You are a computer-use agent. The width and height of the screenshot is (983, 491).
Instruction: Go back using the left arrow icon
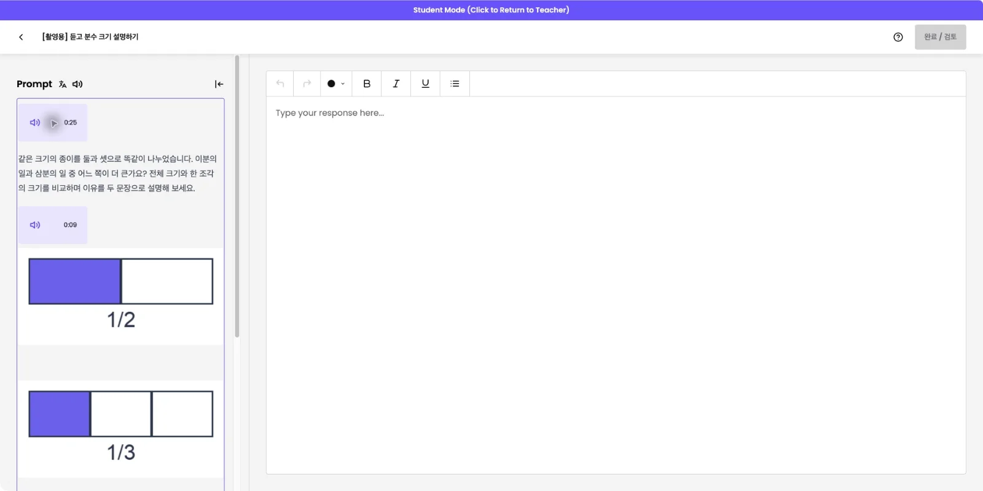21,37
